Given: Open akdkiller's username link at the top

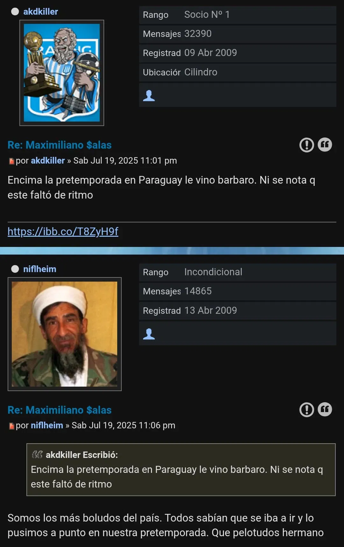Looking at the screenshot, I should click(x=40, y=12).
